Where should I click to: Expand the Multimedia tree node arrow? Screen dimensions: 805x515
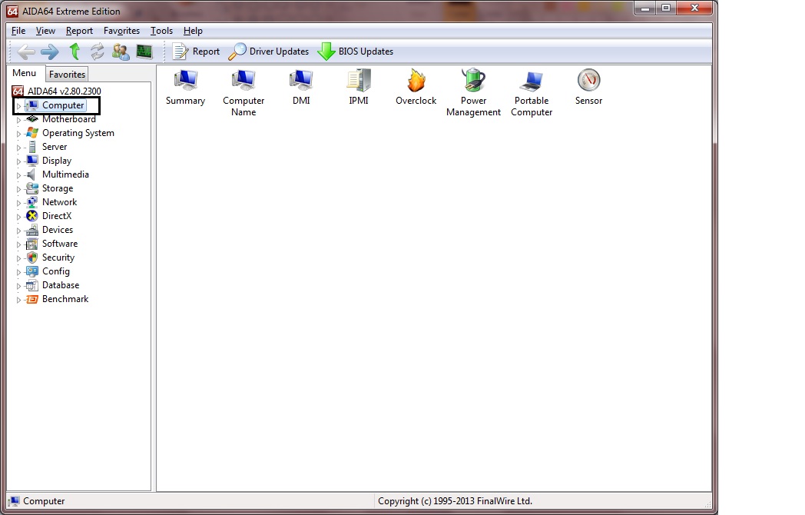(18, 175)
